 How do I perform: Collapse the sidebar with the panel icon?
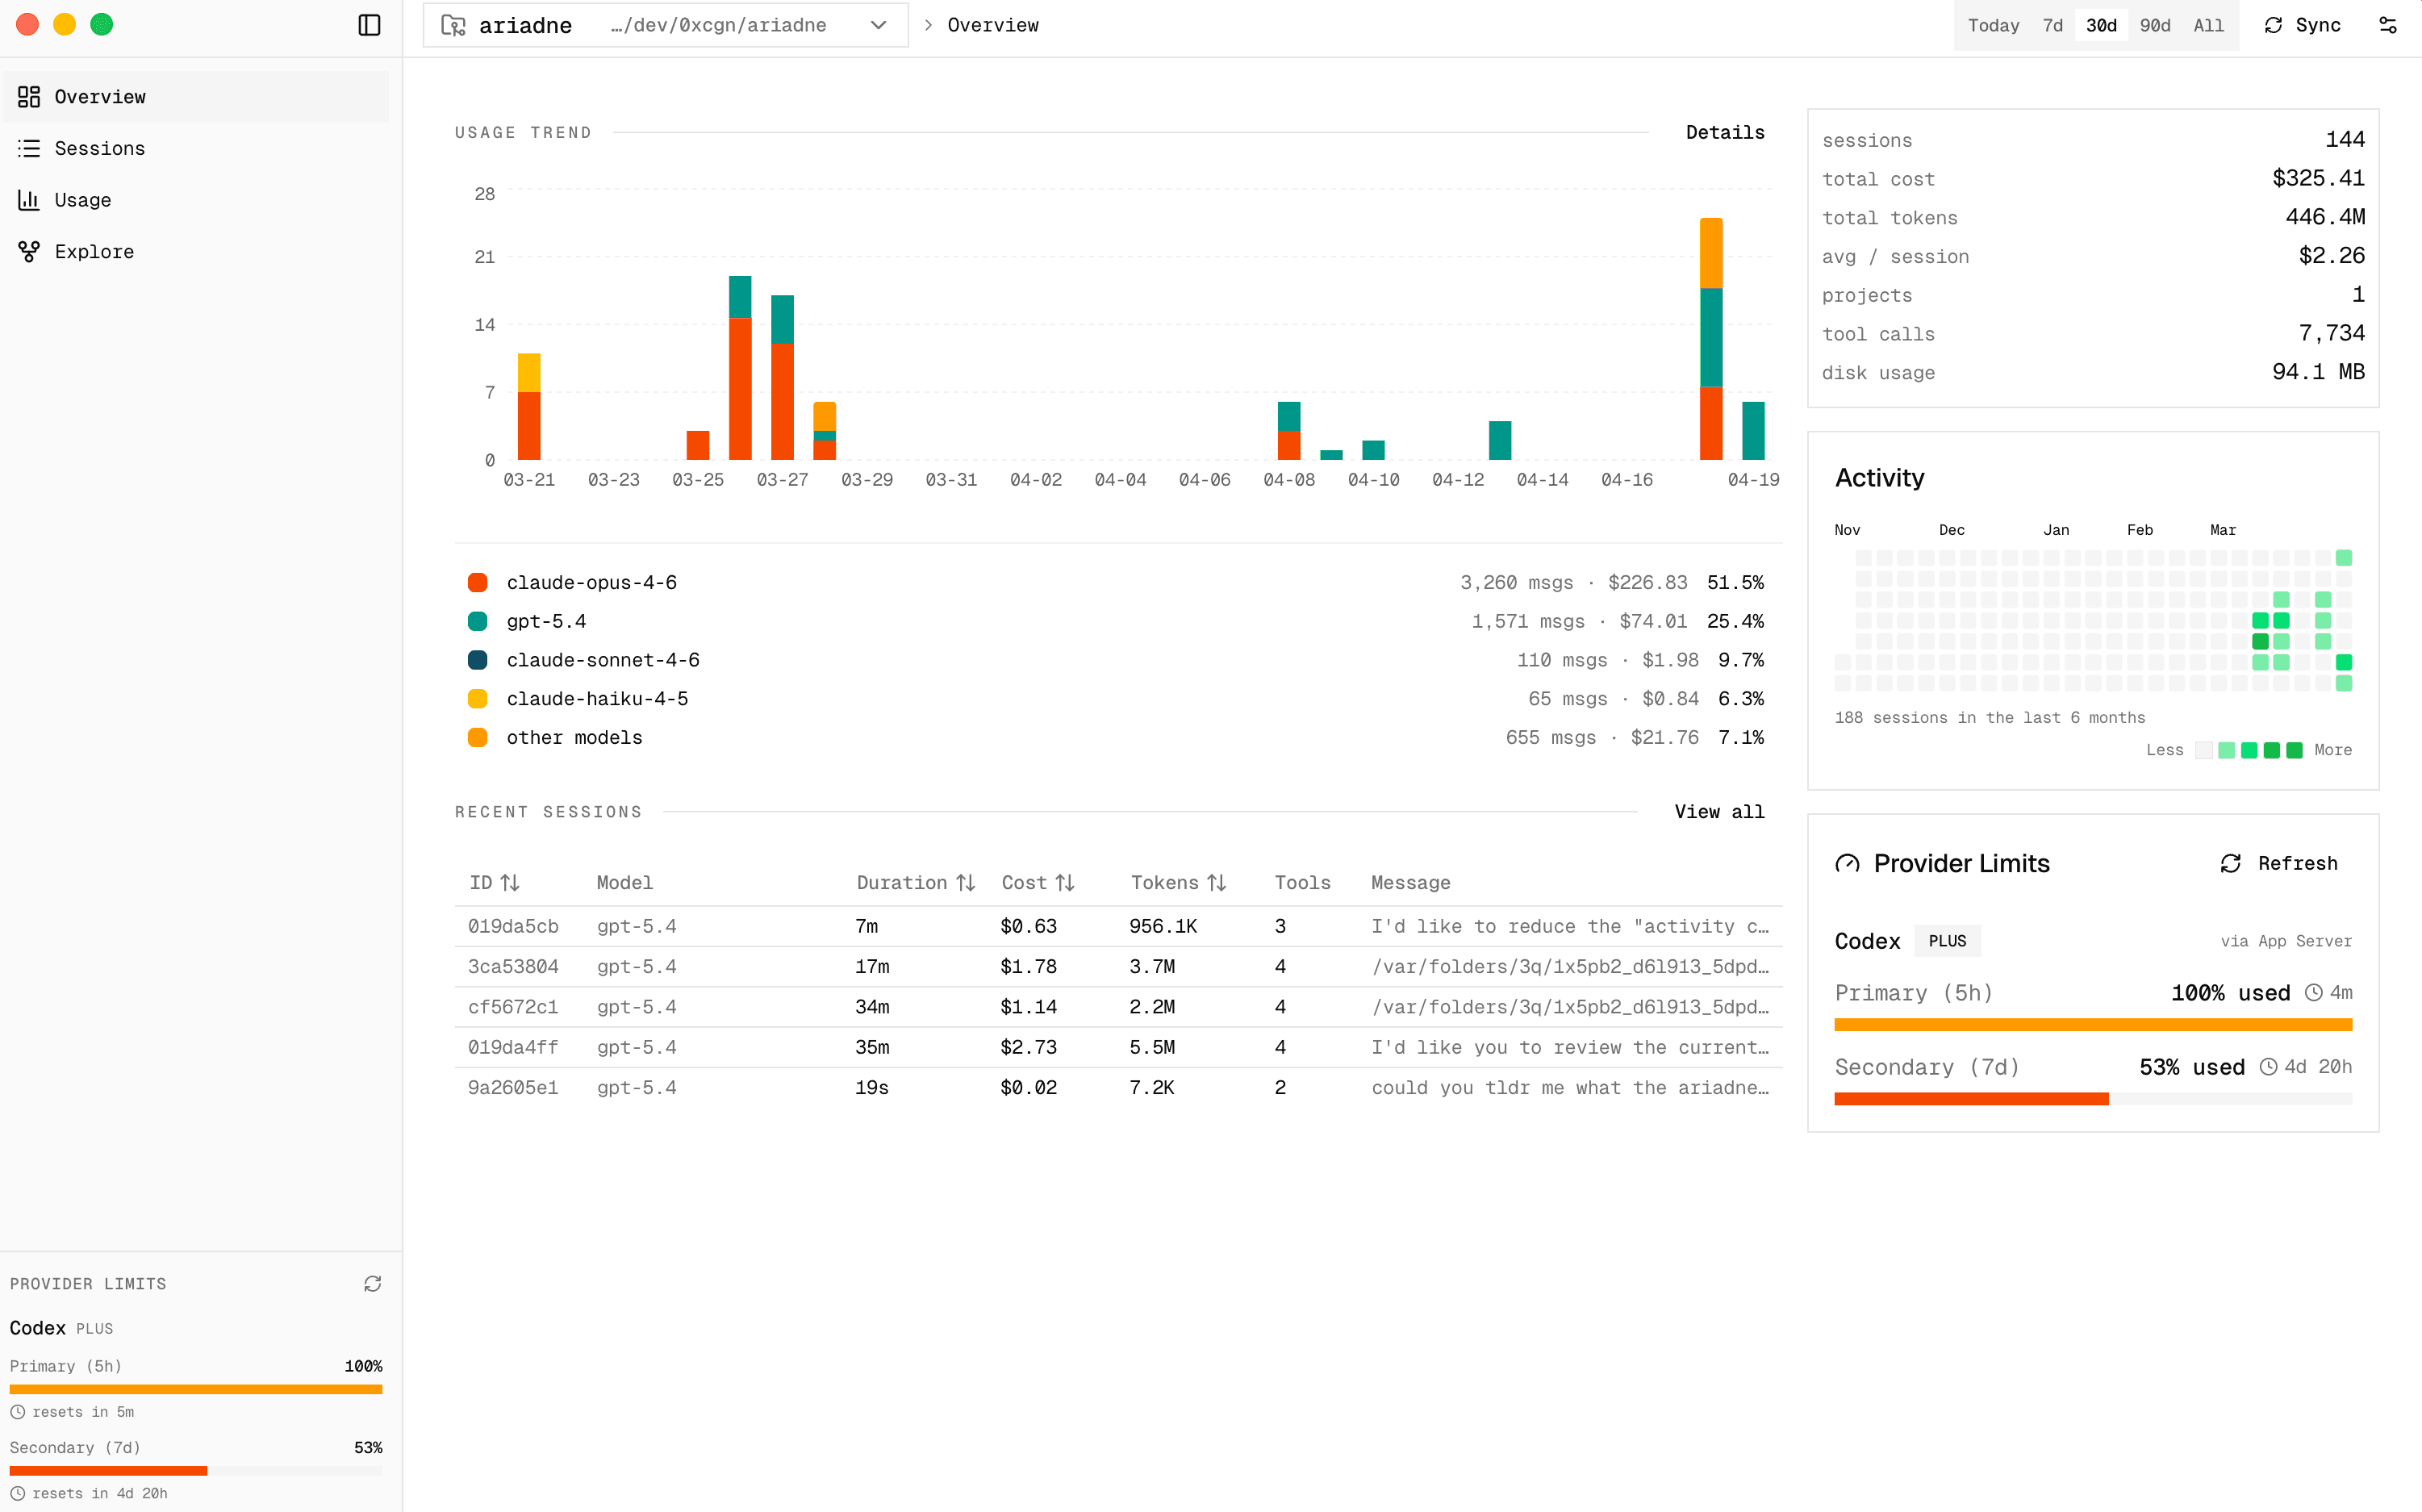369,25
